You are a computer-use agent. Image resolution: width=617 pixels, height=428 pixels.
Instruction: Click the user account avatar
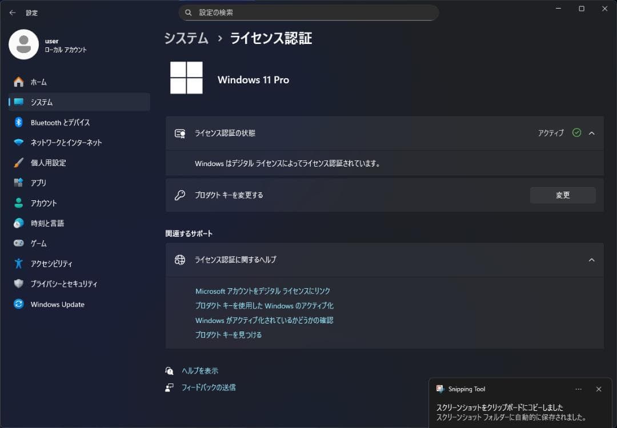[23, 44]
